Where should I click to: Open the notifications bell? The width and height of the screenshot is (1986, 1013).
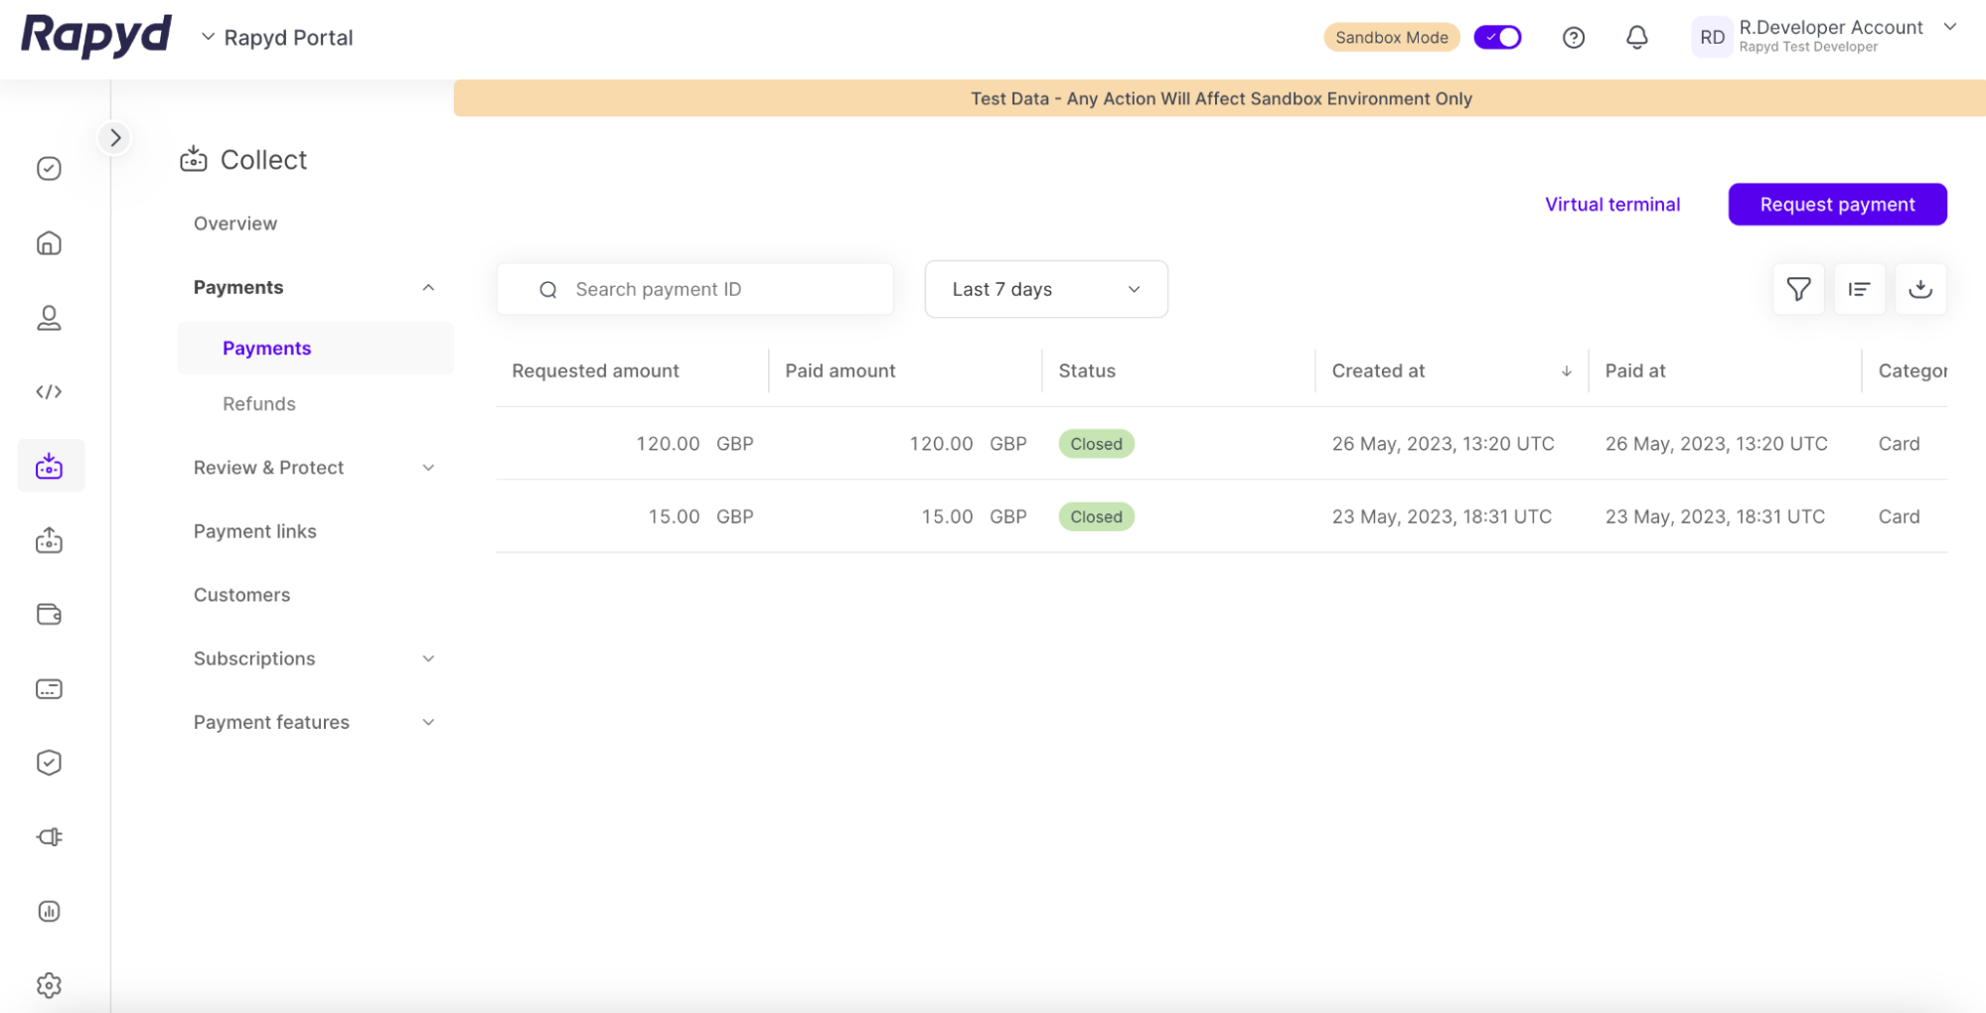pyautogui.click(x=1636, y=38)
